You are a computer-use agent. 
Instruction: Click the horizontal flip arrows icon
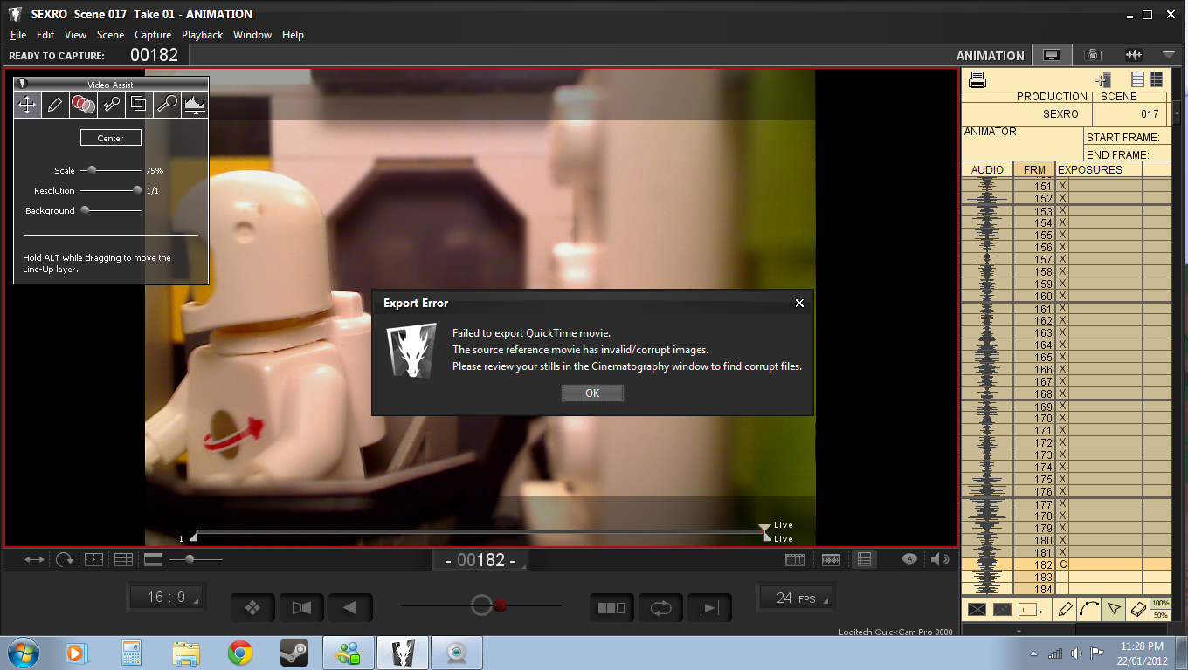point(34,560)
